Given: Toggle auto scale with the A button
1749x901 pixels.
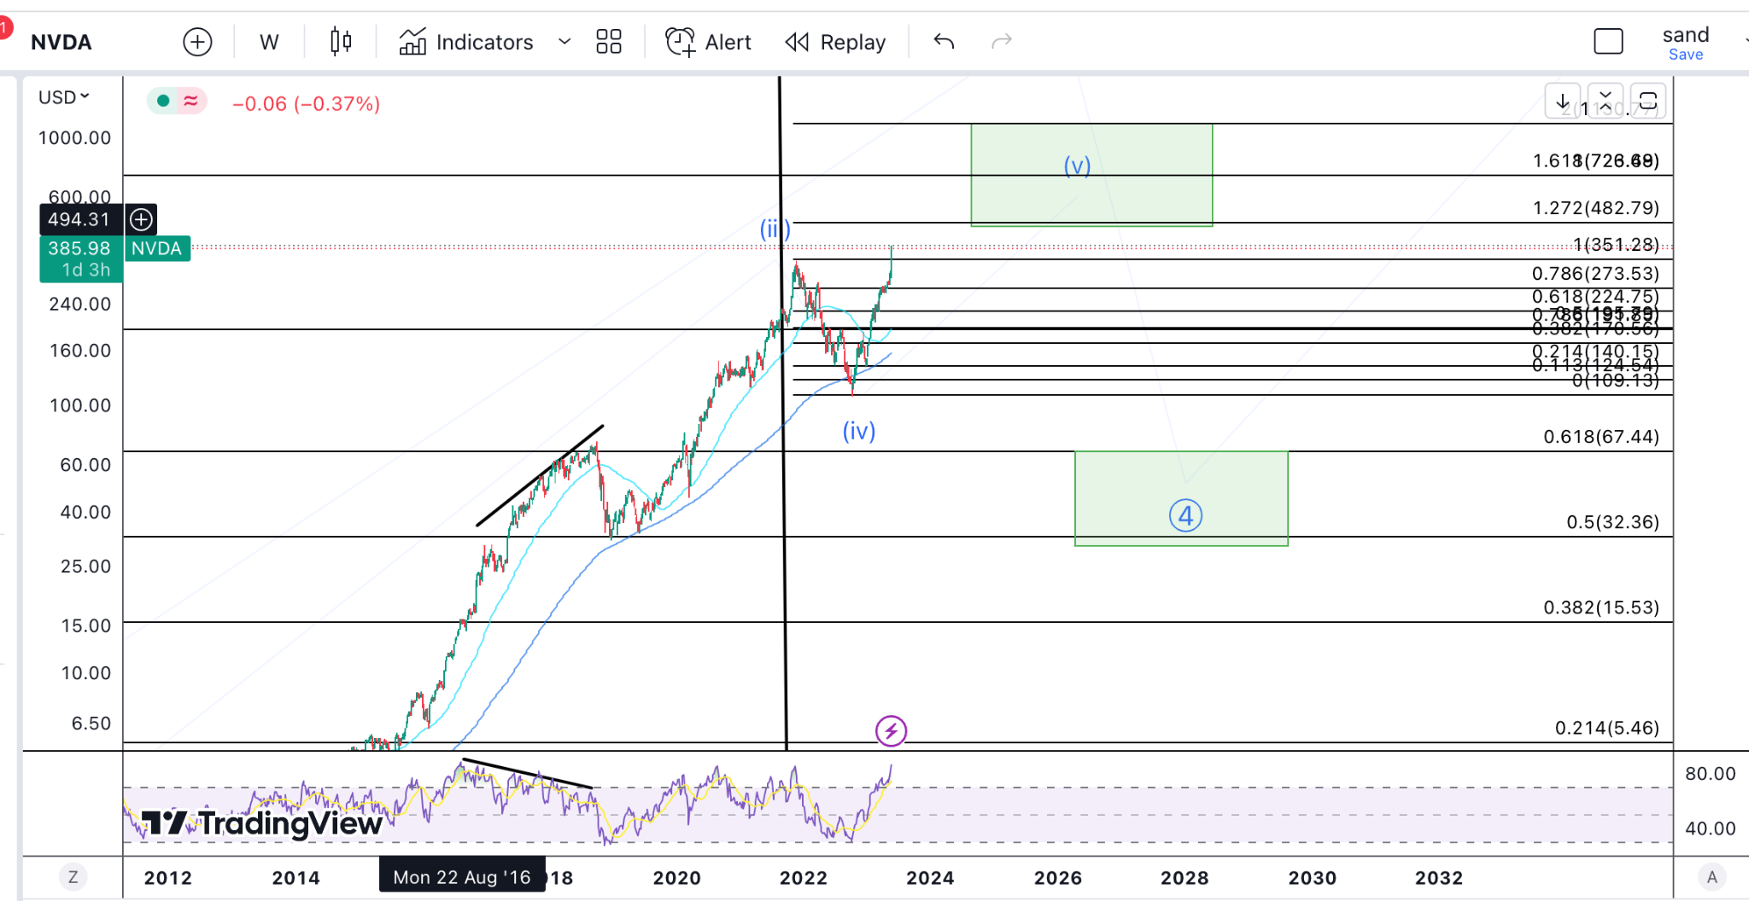Looking at the screenshot, I should coord(1711,876).
